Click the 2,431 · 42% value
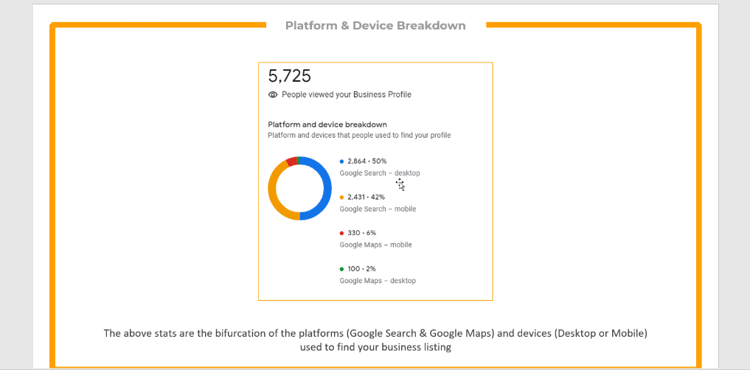The width and height of the screenshot is (750, 370). [x=366, y=198]
